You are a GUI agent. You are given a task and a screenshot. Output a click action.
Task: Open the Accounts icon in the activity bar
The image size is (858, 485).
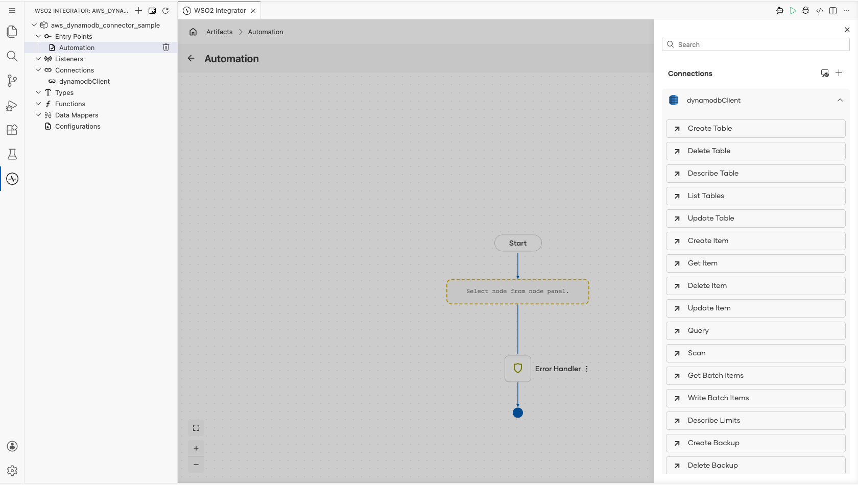coord(12,446)
